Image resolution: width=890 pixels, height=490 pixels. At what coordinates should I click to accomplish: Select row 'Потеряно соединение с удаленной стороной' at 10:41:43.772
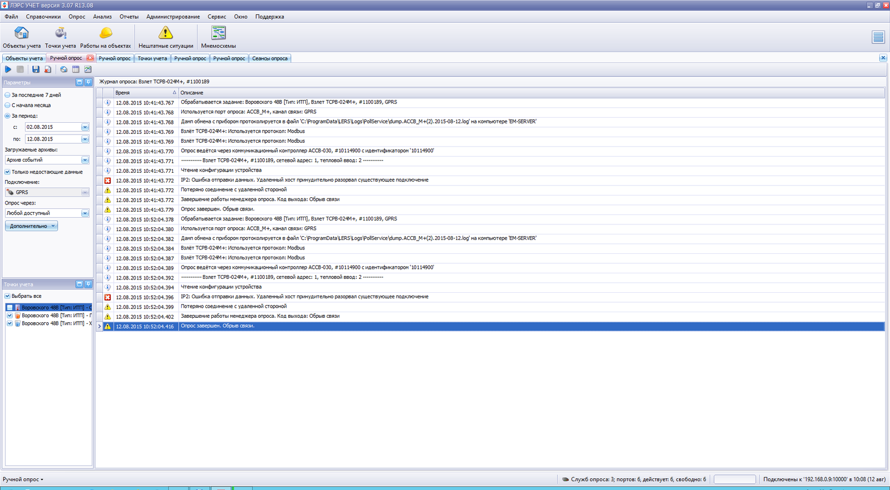(x=490, y=190)
